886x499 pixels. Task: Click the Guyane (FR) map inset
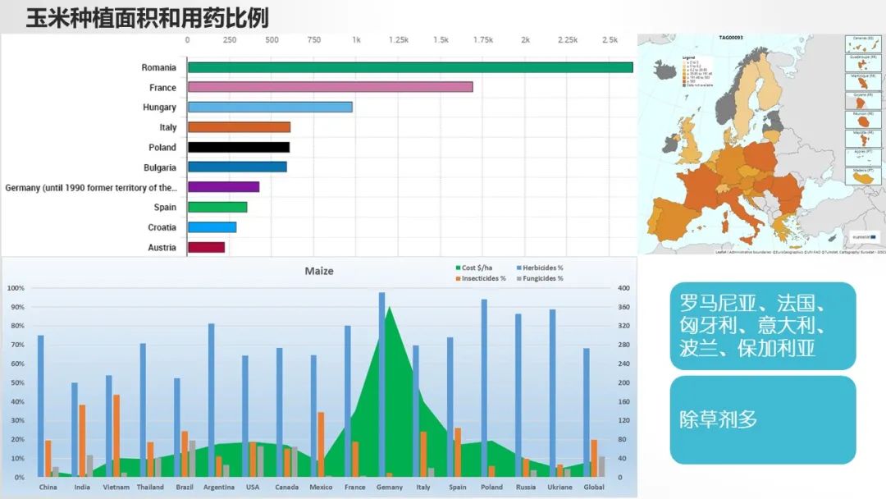coord(863,101)
